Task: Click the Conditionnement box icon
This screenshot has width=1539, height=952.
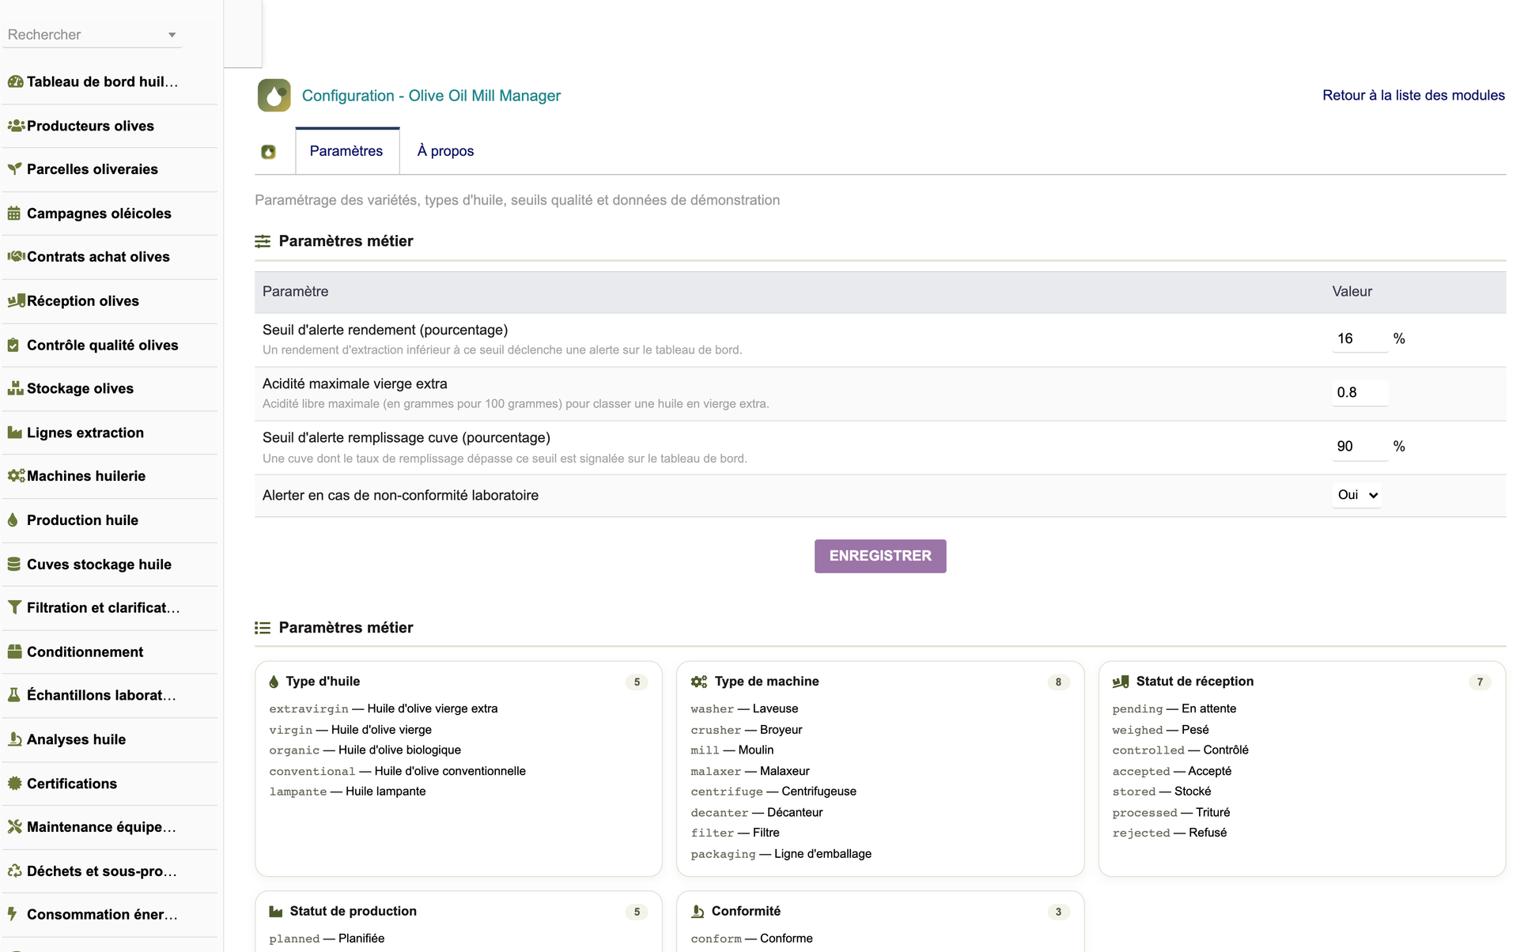Action: tap(14, 652)
